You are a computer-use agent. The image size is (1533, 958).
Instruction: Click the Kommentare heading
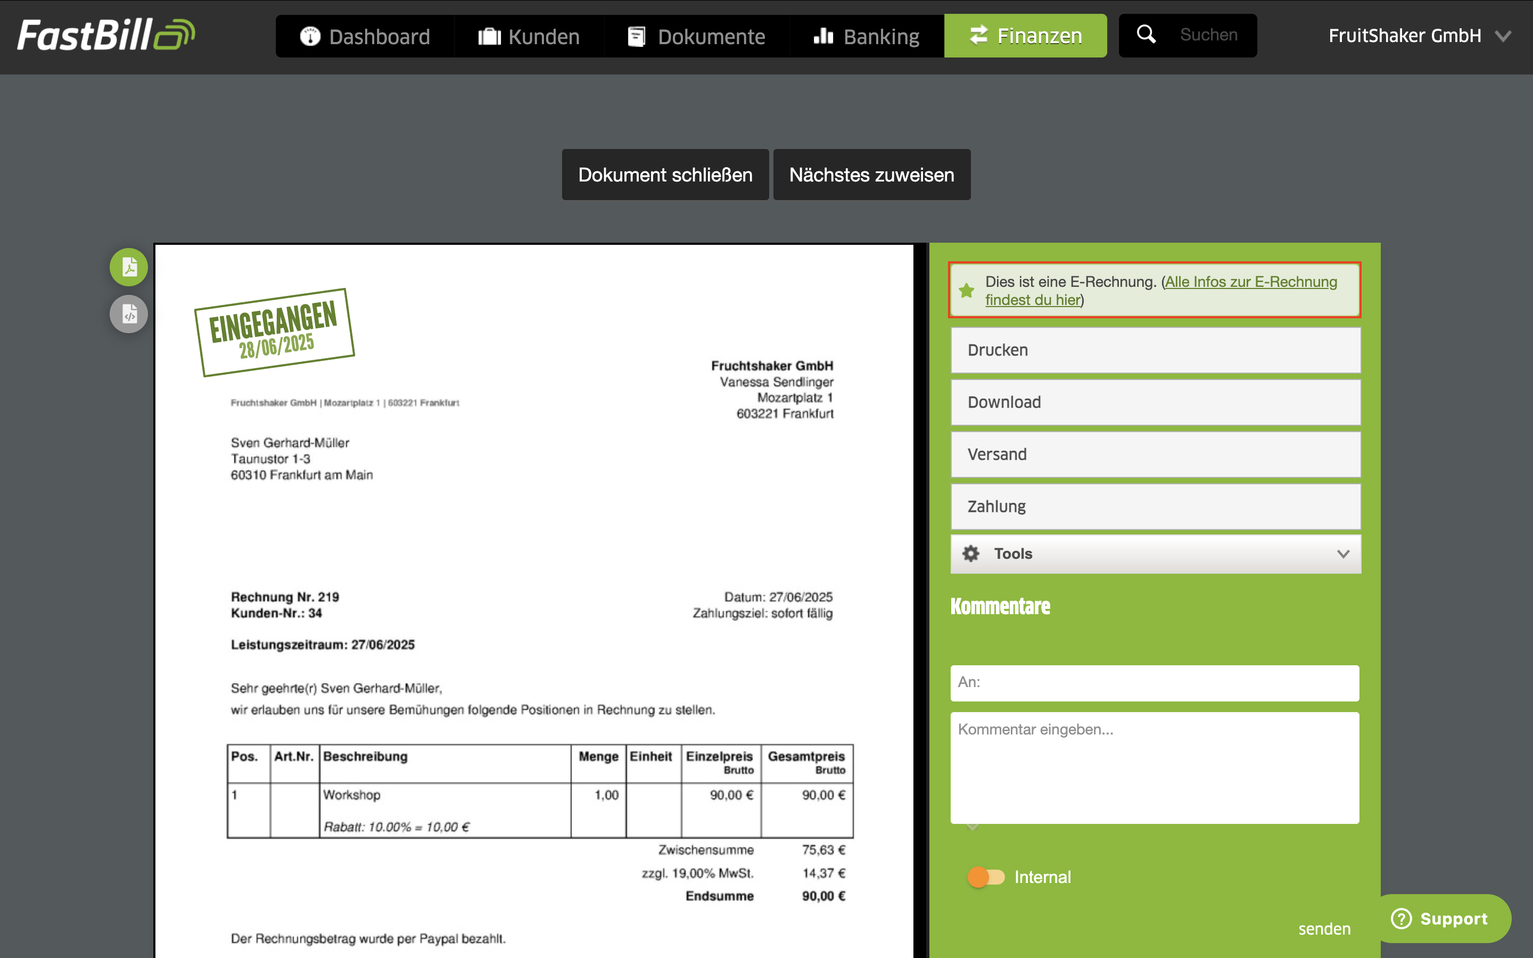click(1000, 606)
